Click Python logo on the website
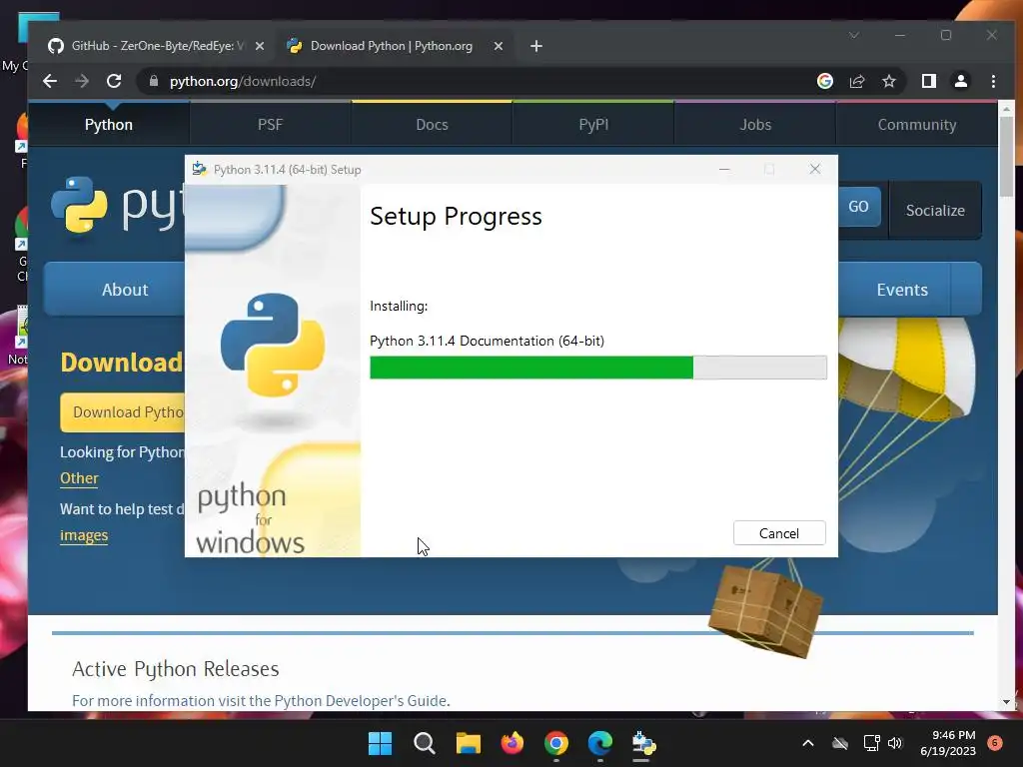The width and height of the screenshot is (1023, 767). click(118, 206)
